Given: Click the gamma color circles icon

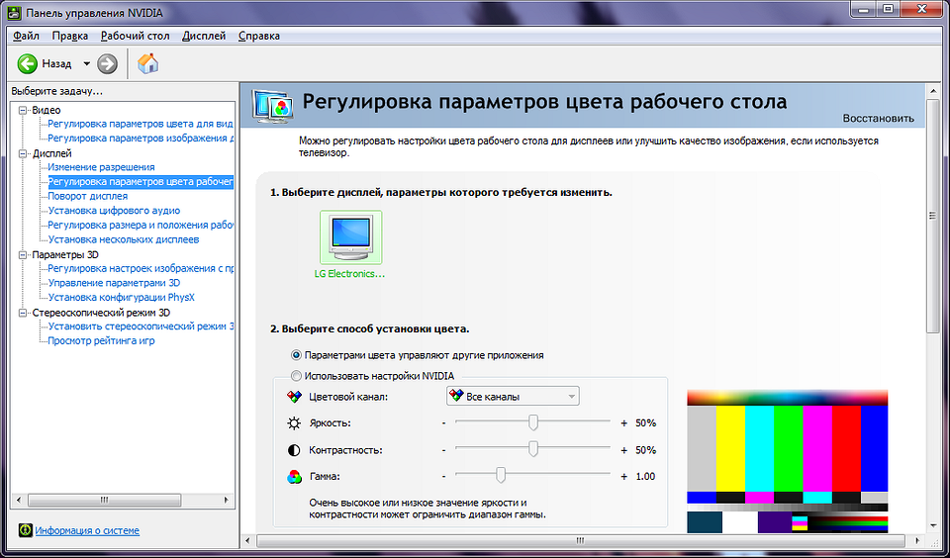Looking at the screenshot, I should click(293, 477).
